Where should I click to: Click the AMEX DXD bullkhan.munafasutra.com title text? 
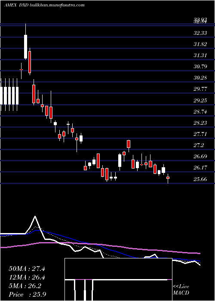[44, 5]
